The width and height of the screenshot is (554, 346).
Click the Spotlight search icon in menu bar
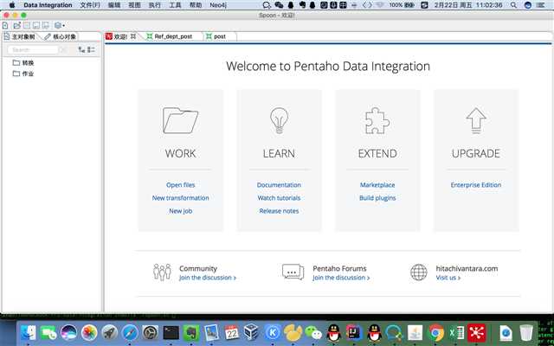tap(513, 5)
